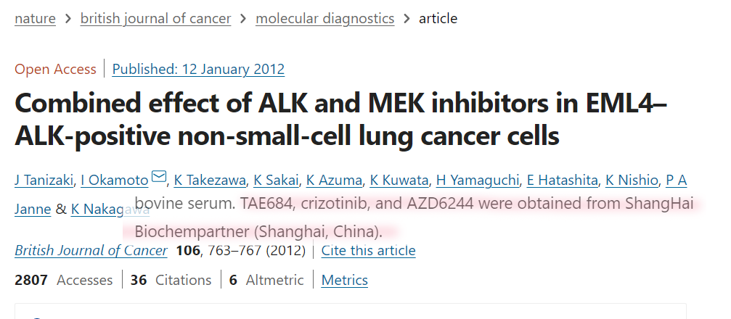The width and height of the screenshot is (731, 319).
Task: Select Cite this article
Action: click(x=368, y=251)
